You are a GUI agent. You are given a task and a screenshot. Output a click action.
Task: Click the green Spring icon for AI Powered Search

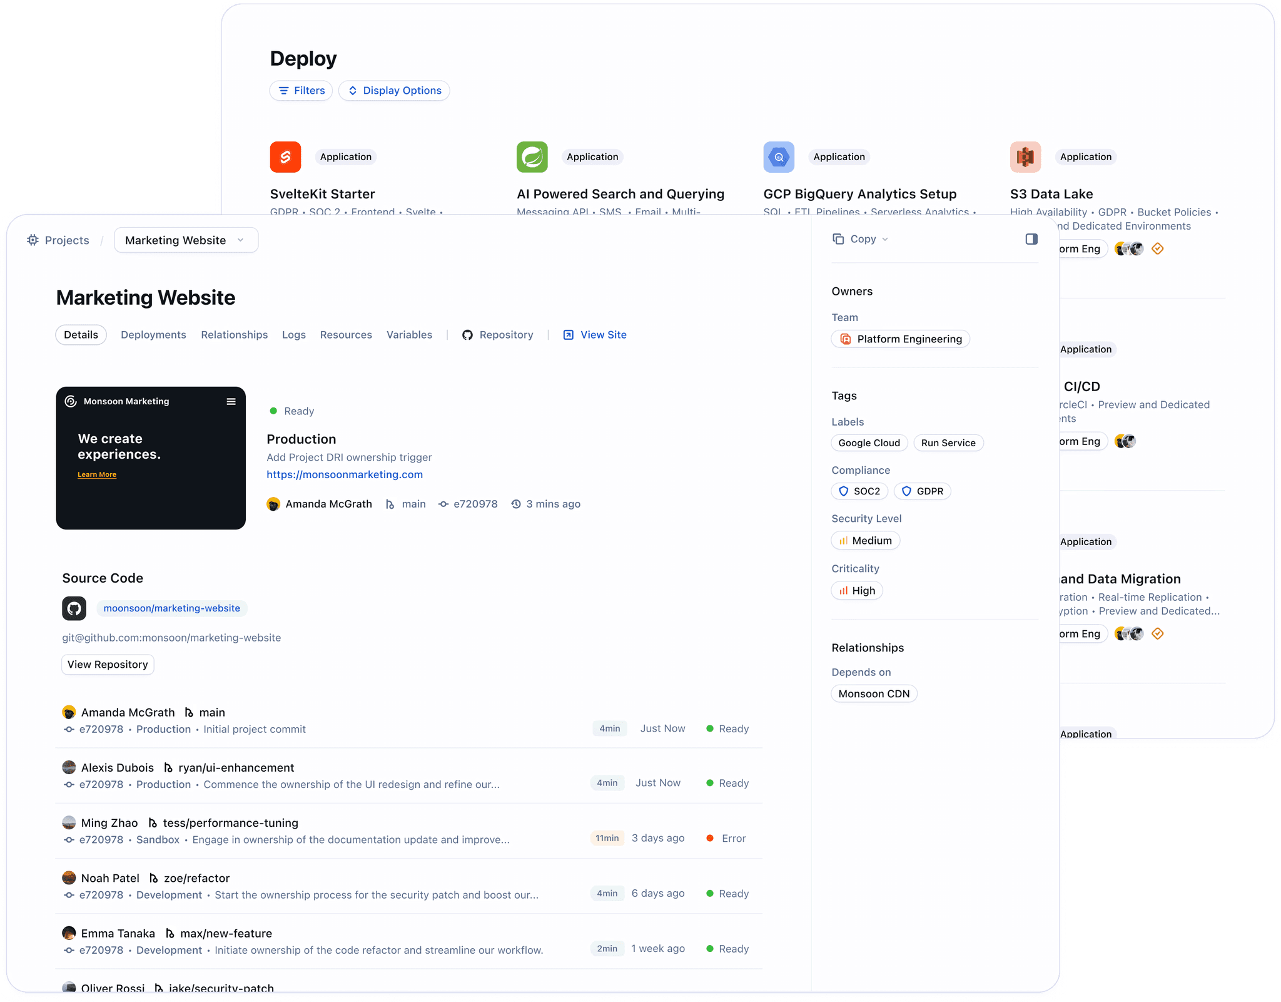532,156
